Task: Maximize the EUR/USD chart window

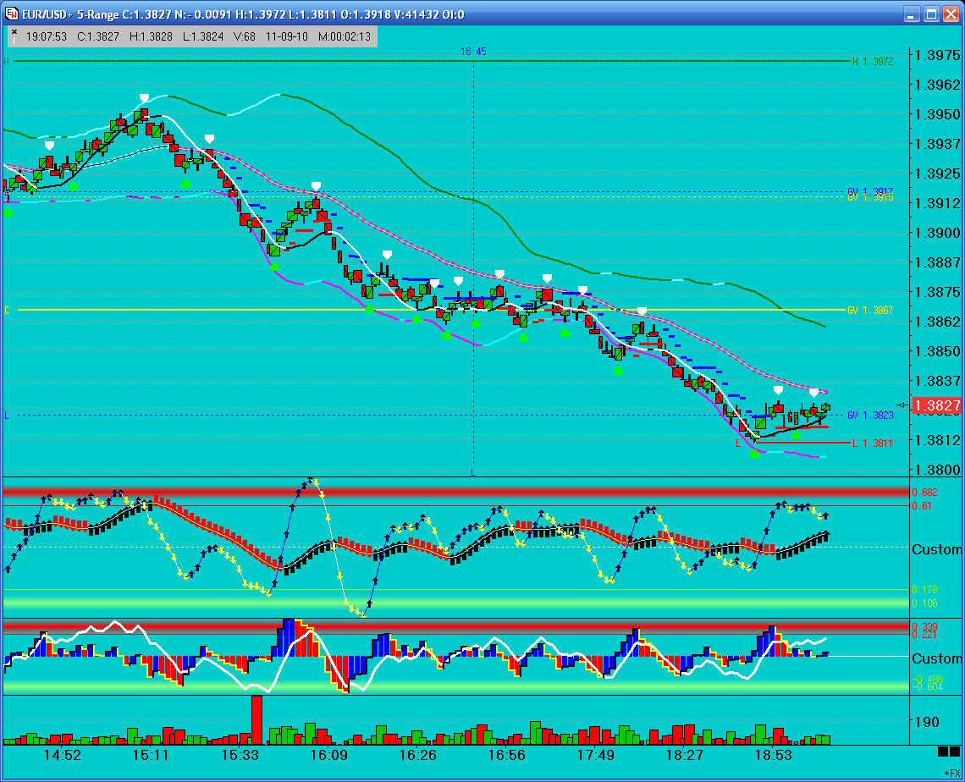Action: [931, 14]
